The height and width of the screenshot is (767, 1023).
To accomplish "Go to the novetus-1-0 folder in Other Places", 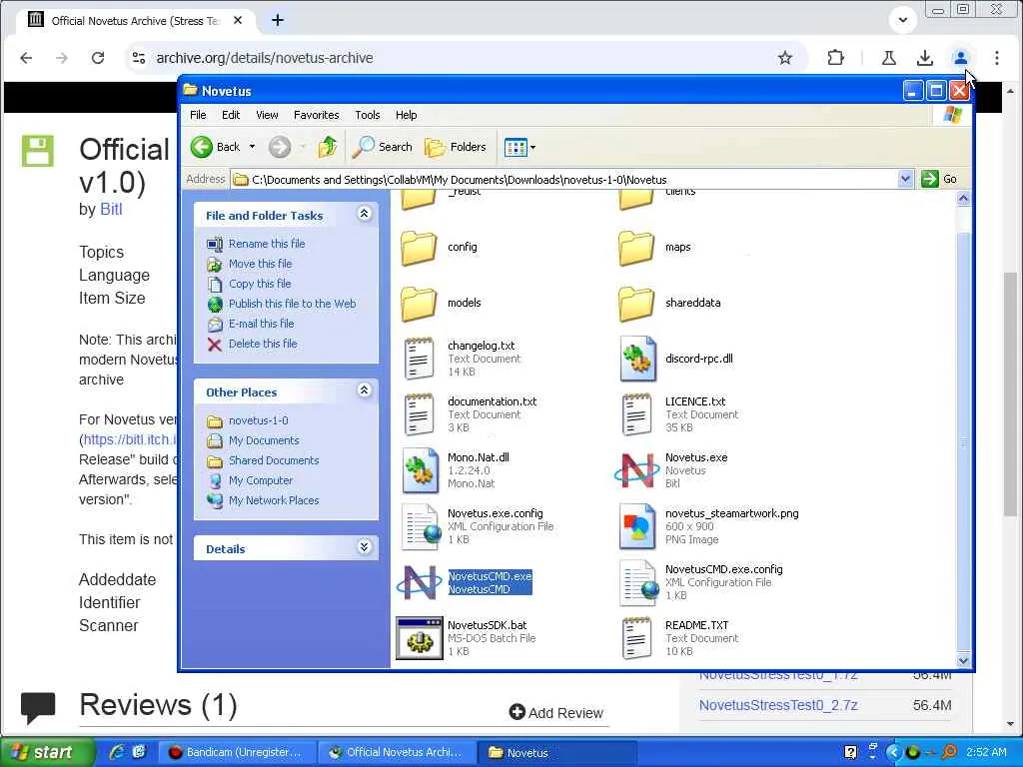I will click(x=258, y=420).
